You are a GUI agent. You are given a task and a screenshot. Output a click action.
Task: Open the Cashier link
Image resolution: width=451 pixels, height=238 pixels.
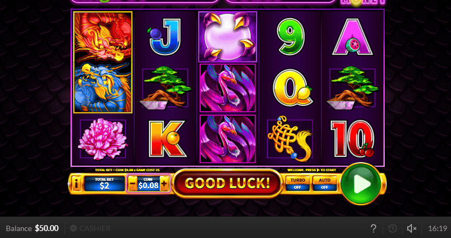tap(90, 228)
